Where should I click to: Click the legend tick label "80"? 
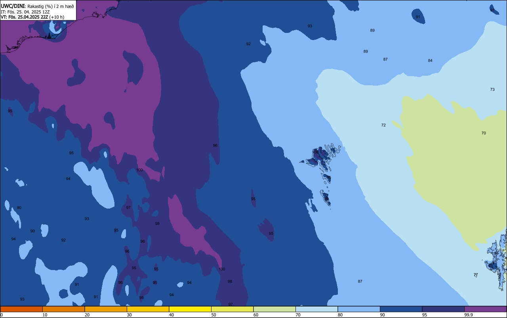point(340,315)
